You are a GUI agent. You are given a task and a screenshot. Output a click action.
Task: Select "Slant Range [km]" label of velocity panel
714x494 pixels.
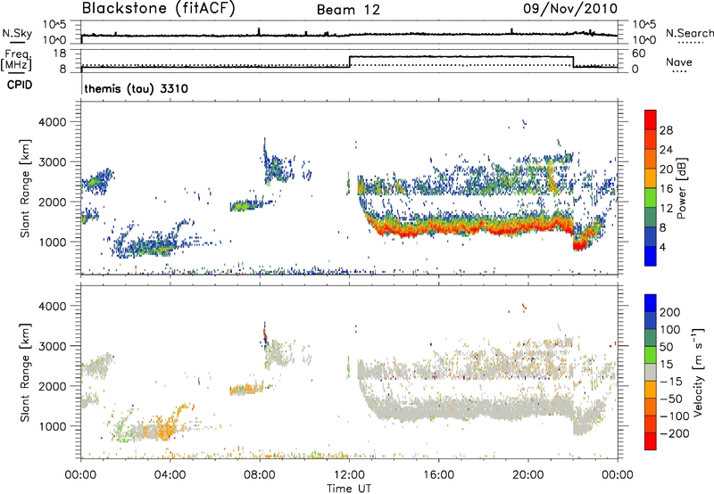[25, 372]
